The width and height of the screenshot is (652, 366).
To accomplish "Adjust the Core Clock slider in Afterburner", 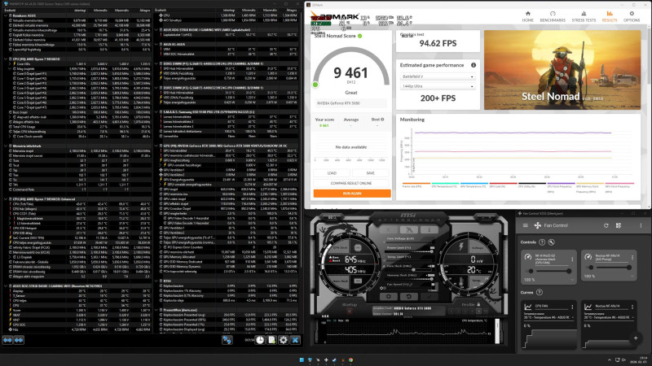I will pos(410,270).
